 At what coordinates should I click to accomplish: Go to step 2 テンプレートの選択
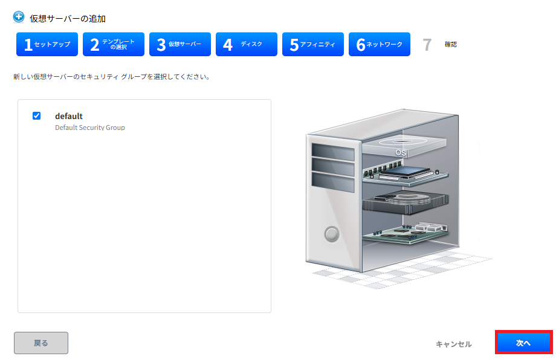[114, 44]
